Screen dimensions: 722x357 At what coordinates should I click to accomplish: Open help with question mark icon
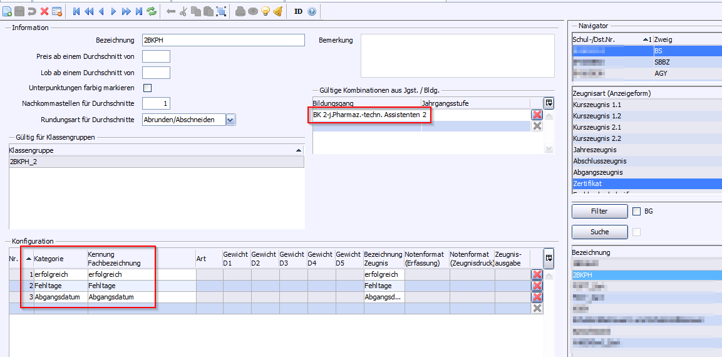[x=312, y=11]
